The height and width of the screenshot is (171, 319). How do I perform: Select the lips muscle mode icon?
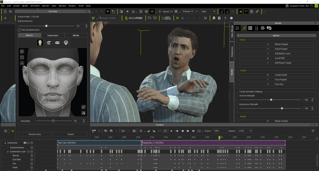point(57,43)
